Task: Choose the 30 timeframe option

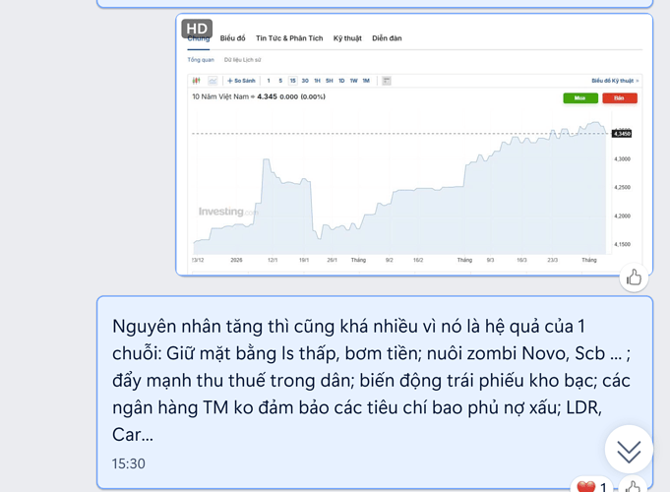Action: [305, 81]
